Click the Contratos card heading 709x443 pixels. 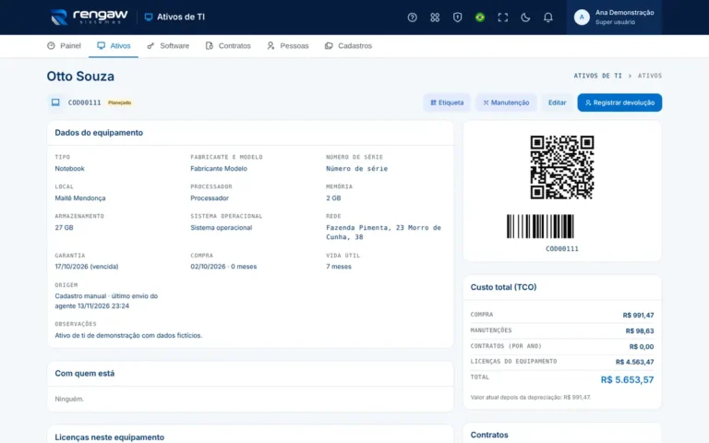489,435
